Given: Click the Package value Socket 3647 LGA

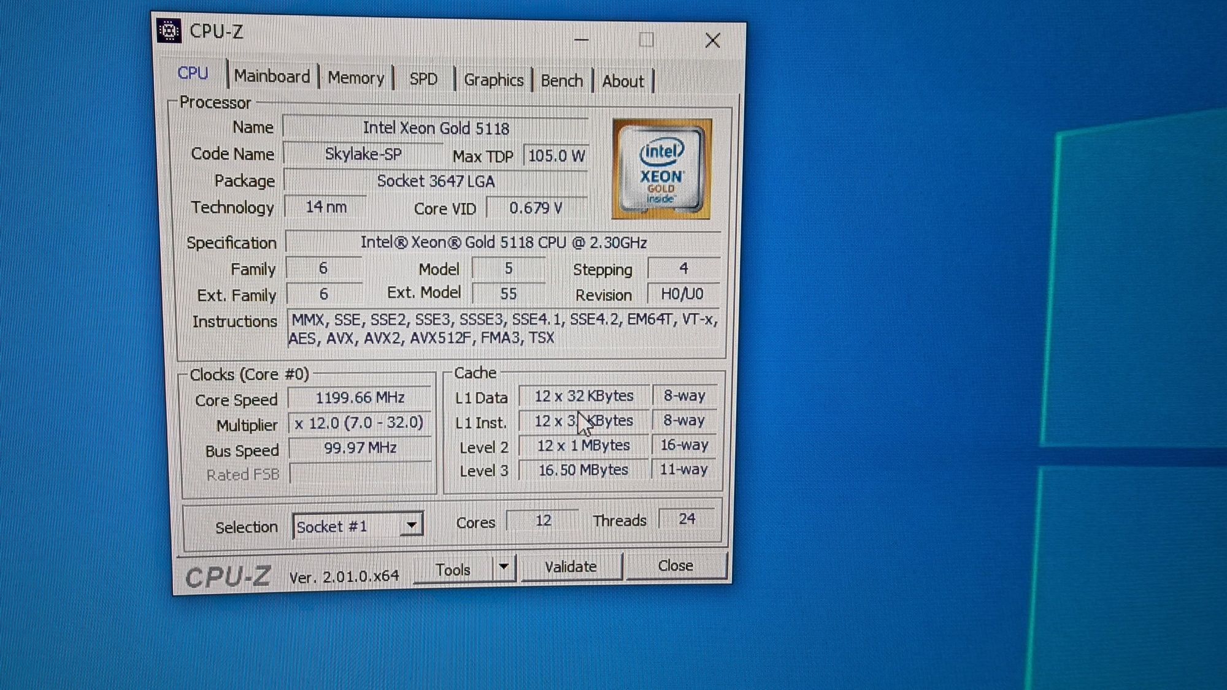Looking at the screenshot, I should click(436, 181).
